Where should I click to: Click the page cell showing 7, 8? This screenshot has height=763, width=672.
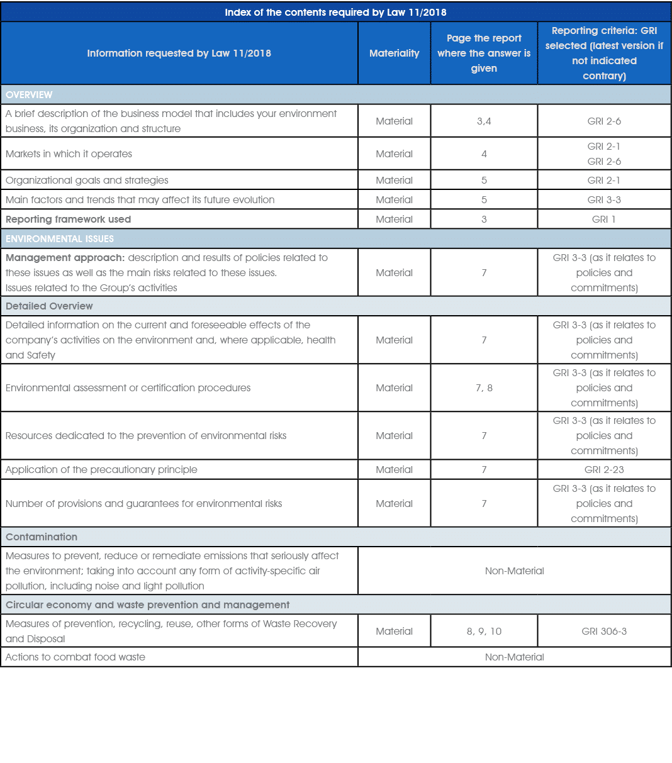(x=483, y=387)
